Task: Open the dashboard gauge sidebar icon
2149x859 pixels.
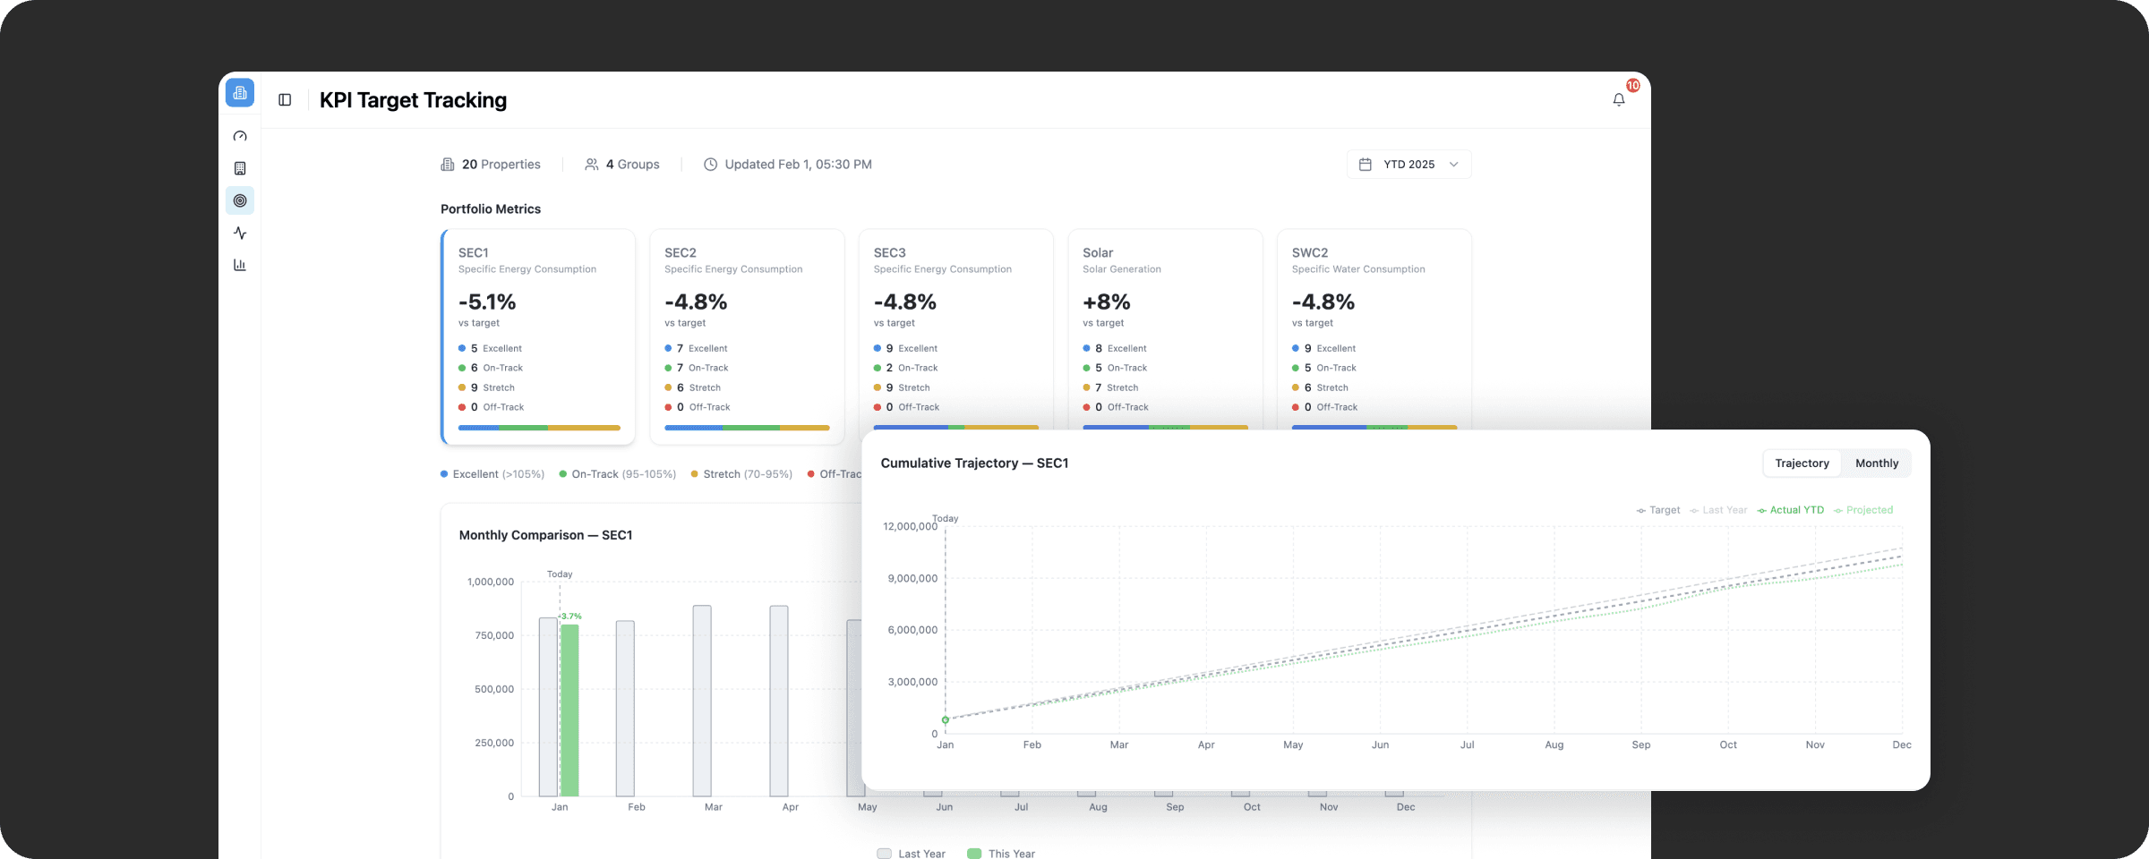Action: 240,136
